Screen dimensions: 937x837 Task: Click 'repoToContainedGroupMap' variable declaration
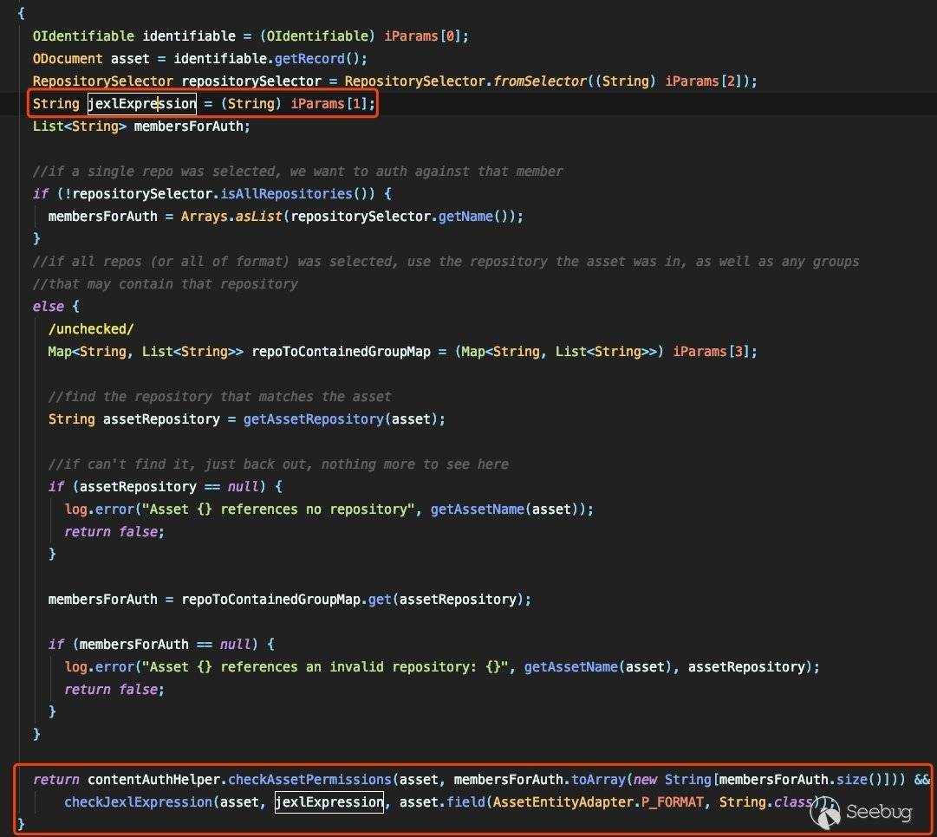coord(341,352)
